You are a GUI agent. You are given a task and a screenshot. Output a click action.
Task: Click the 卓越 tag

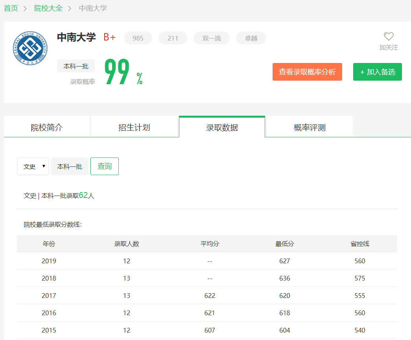(x=251, y=38)
